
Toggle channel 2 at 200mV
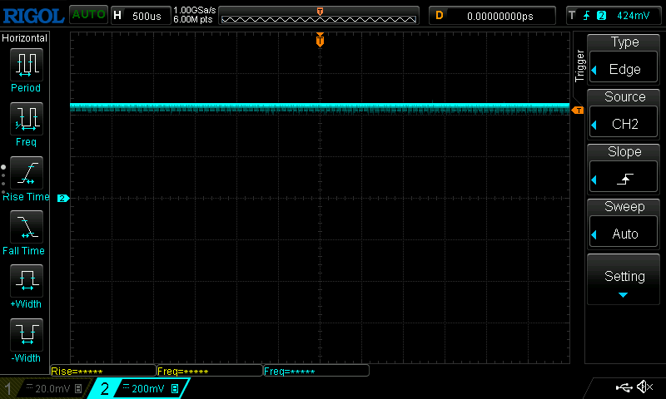point(139,388)
